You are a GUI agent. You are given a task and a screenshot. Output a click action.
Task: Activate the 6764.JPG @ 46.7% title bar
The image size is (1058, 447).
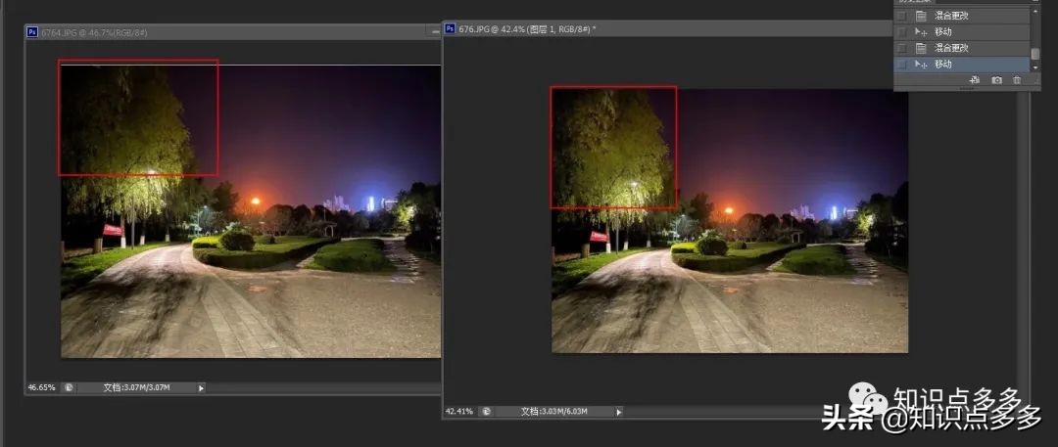233,31
